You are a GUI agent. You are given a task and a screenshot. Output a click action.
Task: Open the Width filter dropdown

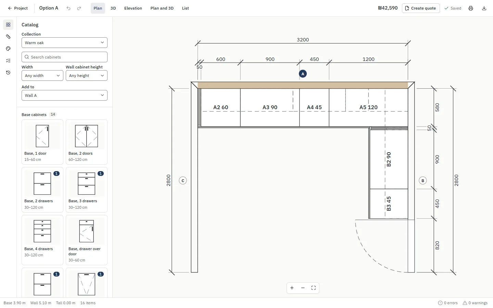point(42,76)
